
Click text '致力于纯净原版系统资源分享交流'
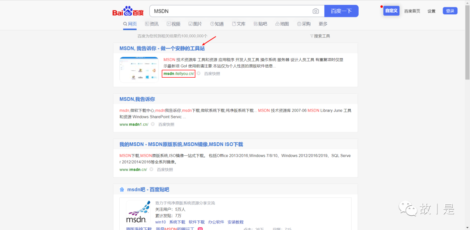coord(185,203)
